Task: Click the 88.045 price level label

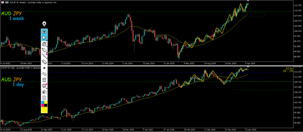Action: point(298,57)
